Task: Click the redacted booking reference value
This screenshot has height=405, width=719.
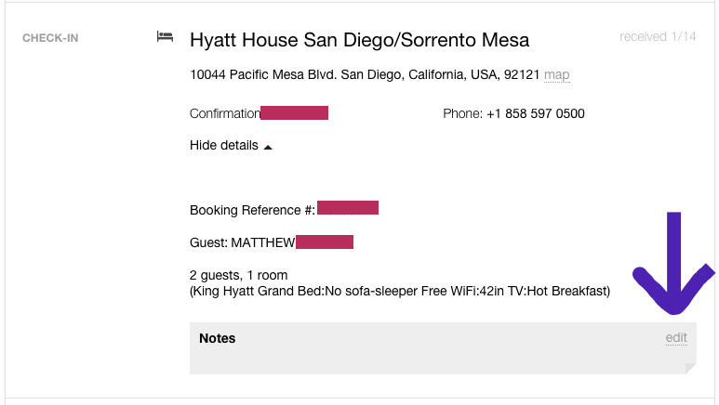Action: point(347,208)
